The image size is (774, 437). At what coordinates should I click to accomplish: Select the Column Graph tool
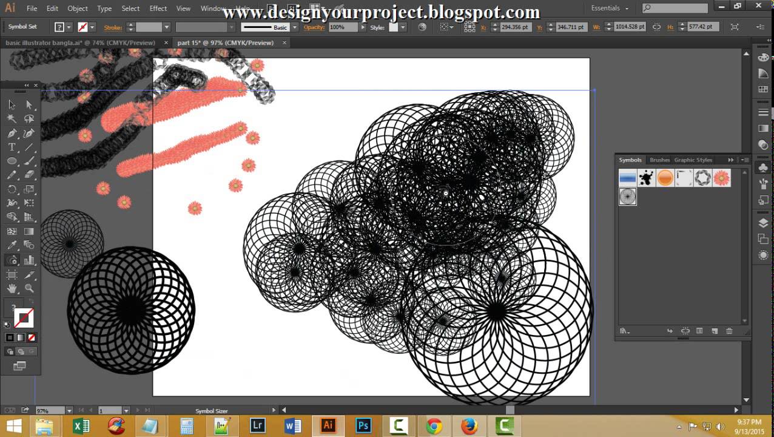[29, 260]
